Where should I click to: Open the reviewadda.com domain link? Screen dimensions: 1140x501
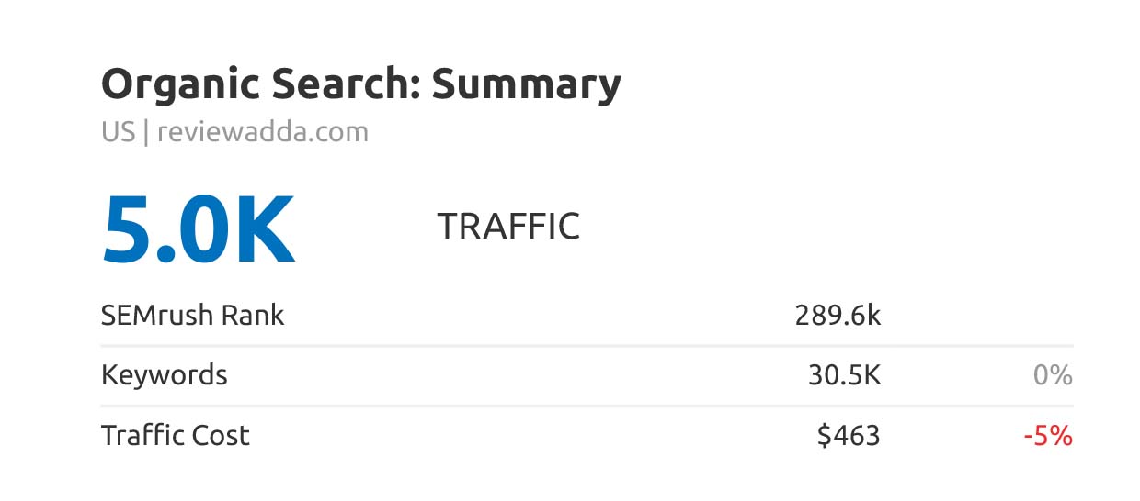(x=263, y=132)
